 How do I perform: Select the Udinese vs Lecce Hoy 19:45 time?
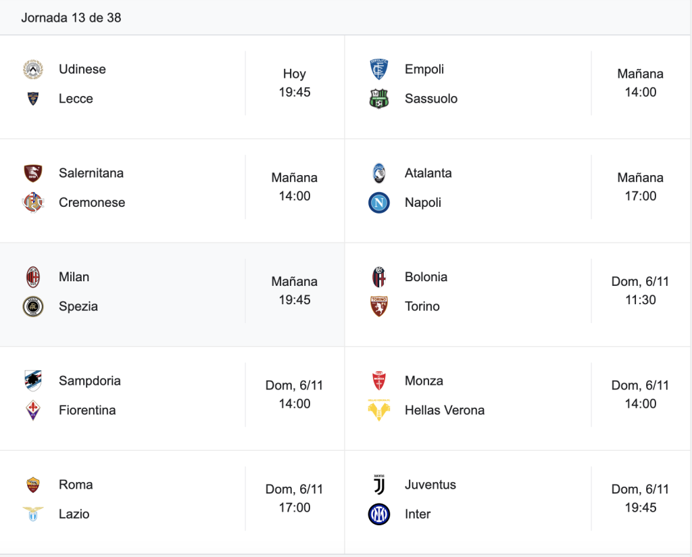tap(295, 83)
